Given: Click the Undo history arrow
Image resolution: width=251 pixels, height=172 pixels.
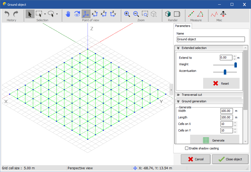Looking at the screenshot, I should coord(7,14).
